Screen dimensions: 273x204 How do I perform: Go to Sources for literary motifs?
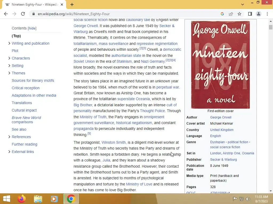pyautogui.click(x=33, y=80)
